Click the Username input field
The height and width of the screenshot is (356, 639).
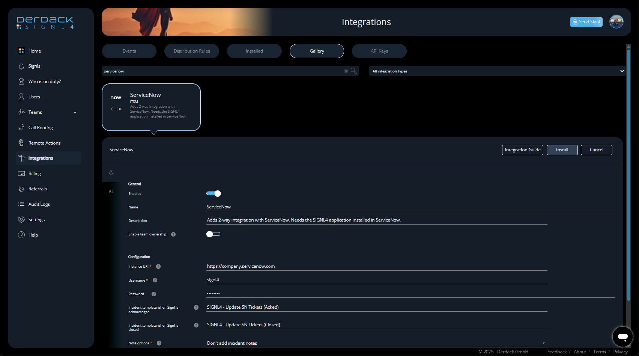point(377,280)
